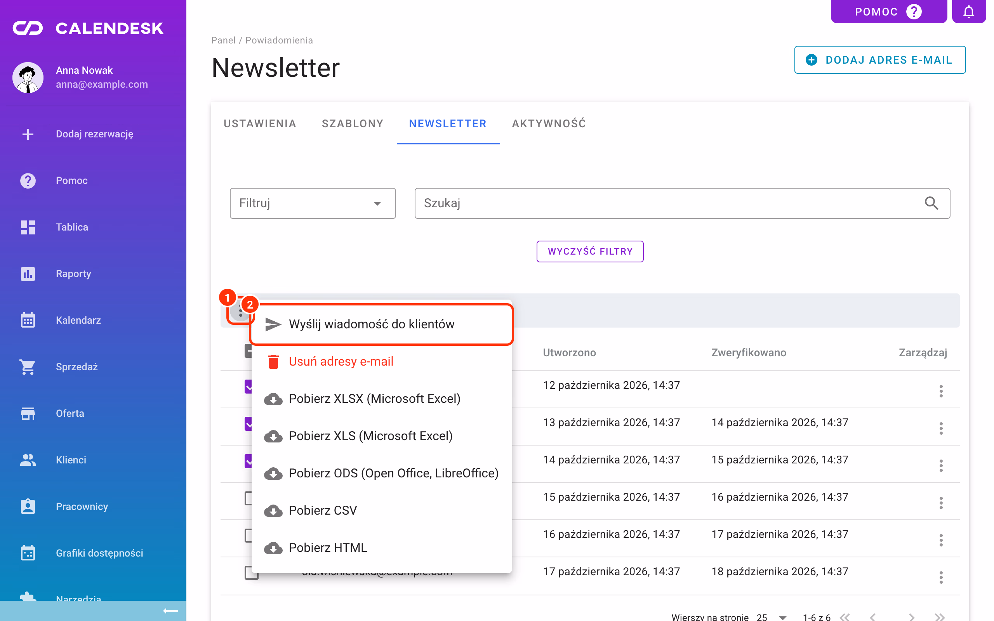This screenshot has width=994, height=621.
Task: Toggle checkbox for row created 16 października
Action: (x=248, y=535)
